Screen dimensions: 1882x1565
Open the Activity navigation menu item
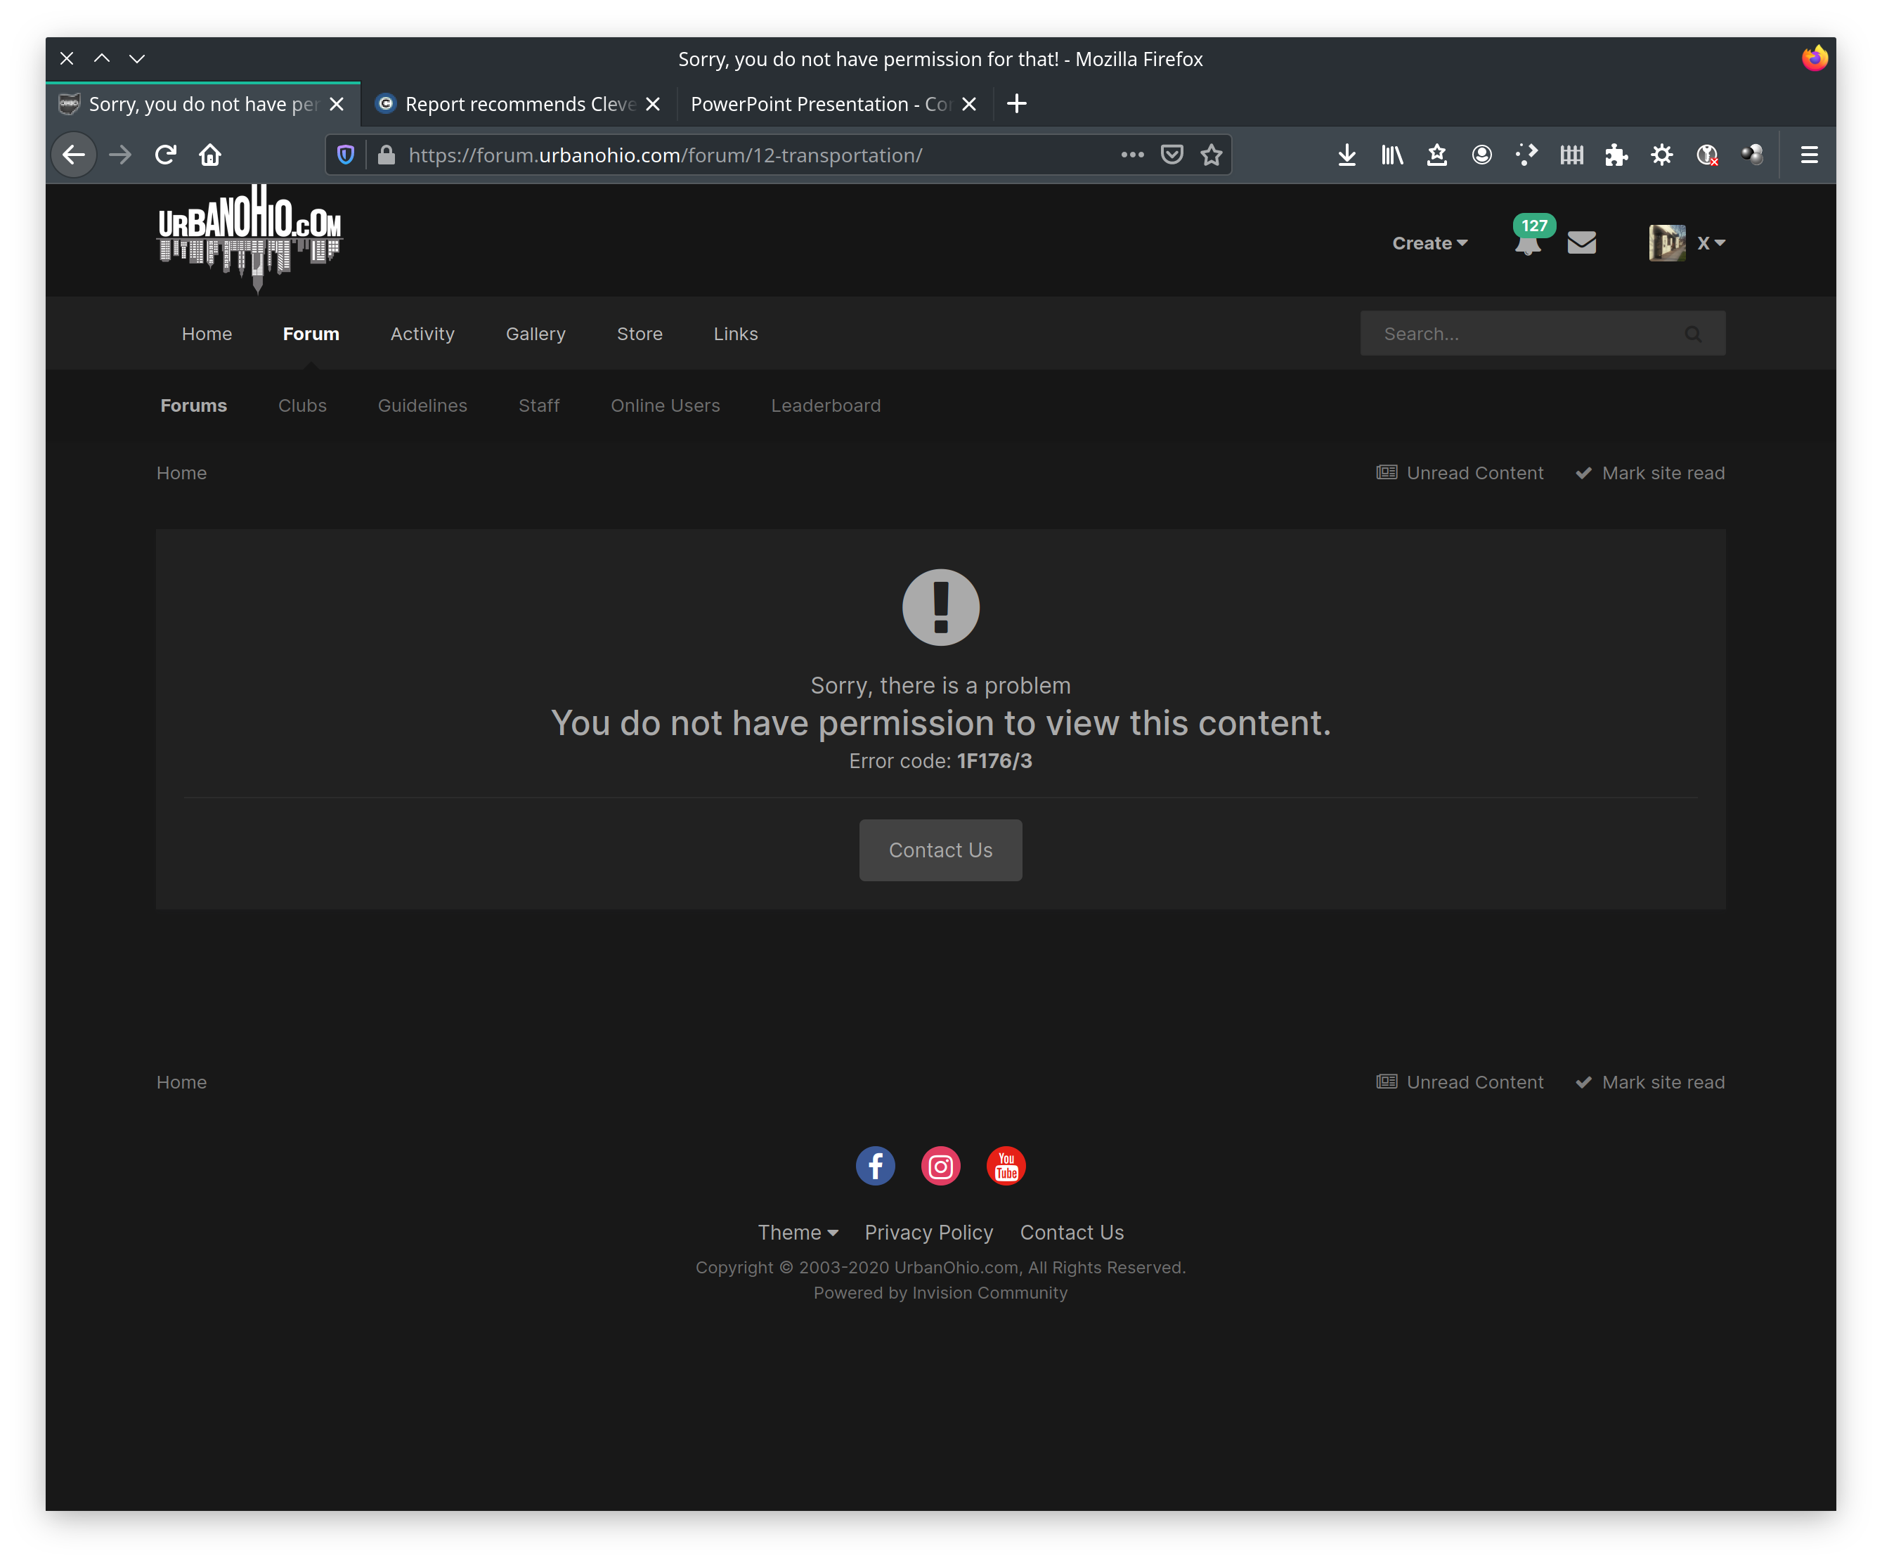point(423,333)
